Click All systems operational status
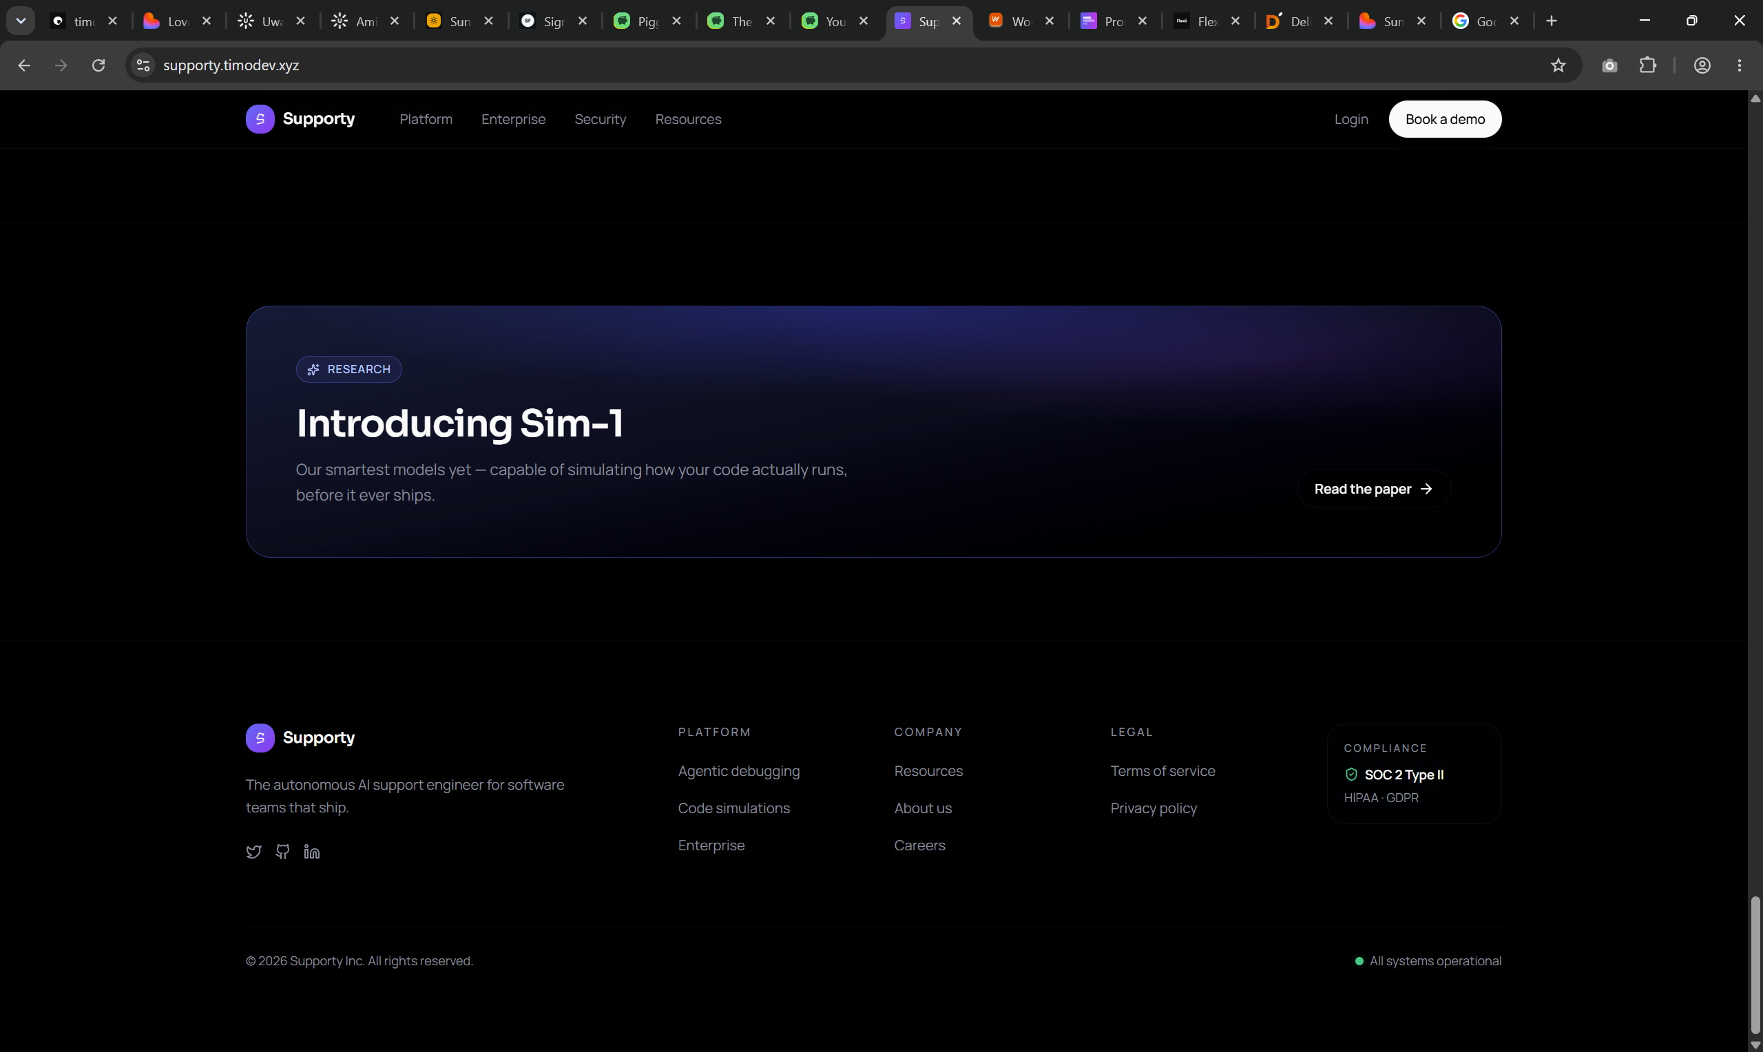 pos(1428,961)
